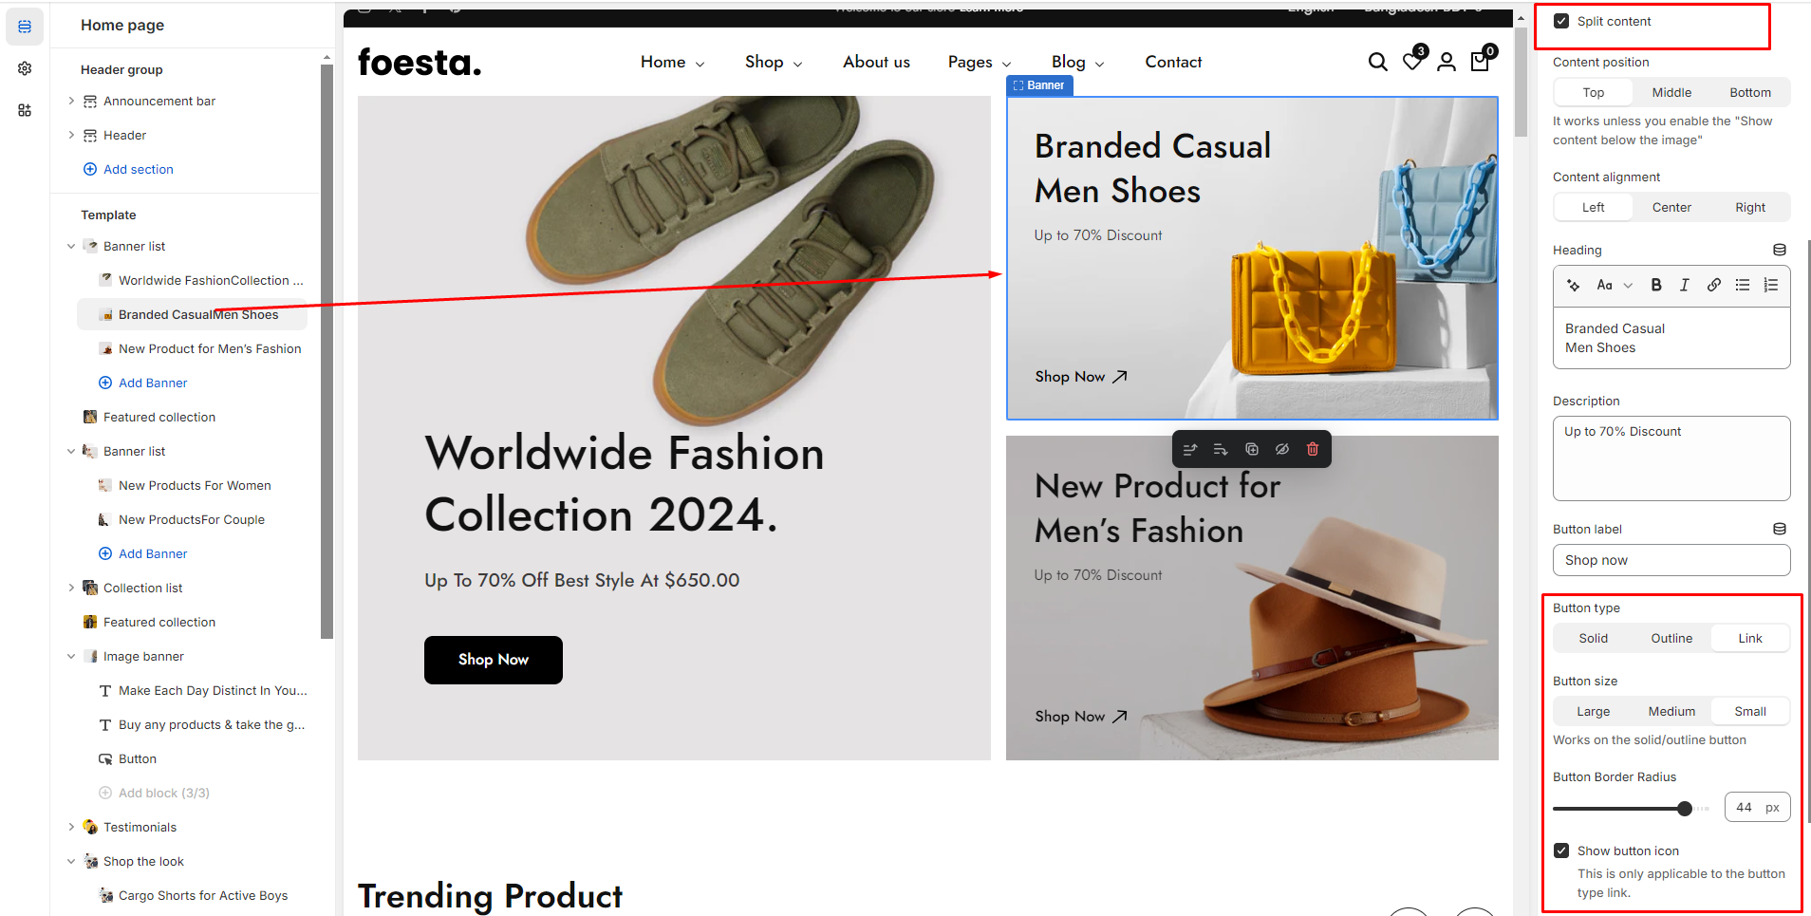The height and width of the screenshot is (916, 1811).
Task: Insert link in Heading editor toolbar
Action: 1714,285
